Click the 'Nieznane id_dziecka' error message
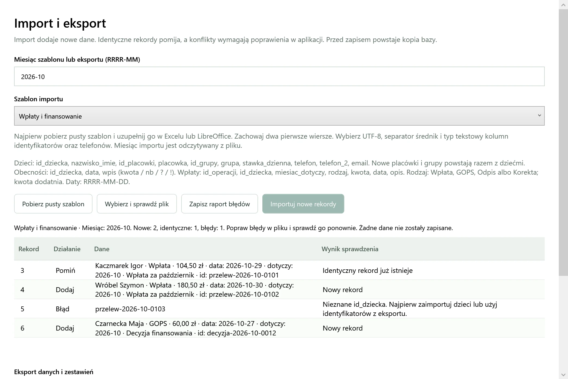This screenshot has height=379, width=568. point(410,309)
